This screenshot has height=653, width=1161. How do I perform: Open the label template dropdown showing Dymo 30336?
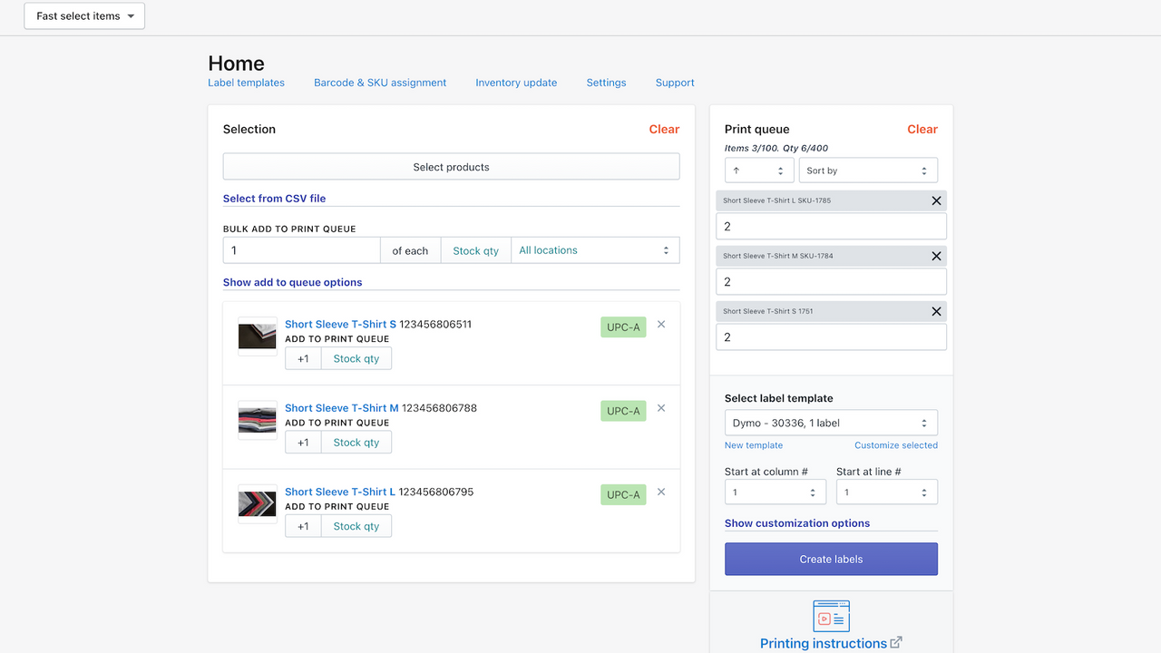tap(830, 423)
